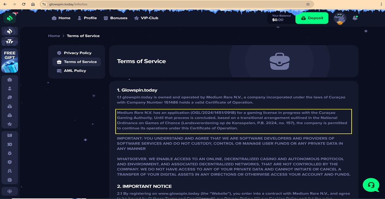The height and width of the screenshot is (199, 385).
Task: Go to Home in top navigation
Action: (x=61, y=18)
